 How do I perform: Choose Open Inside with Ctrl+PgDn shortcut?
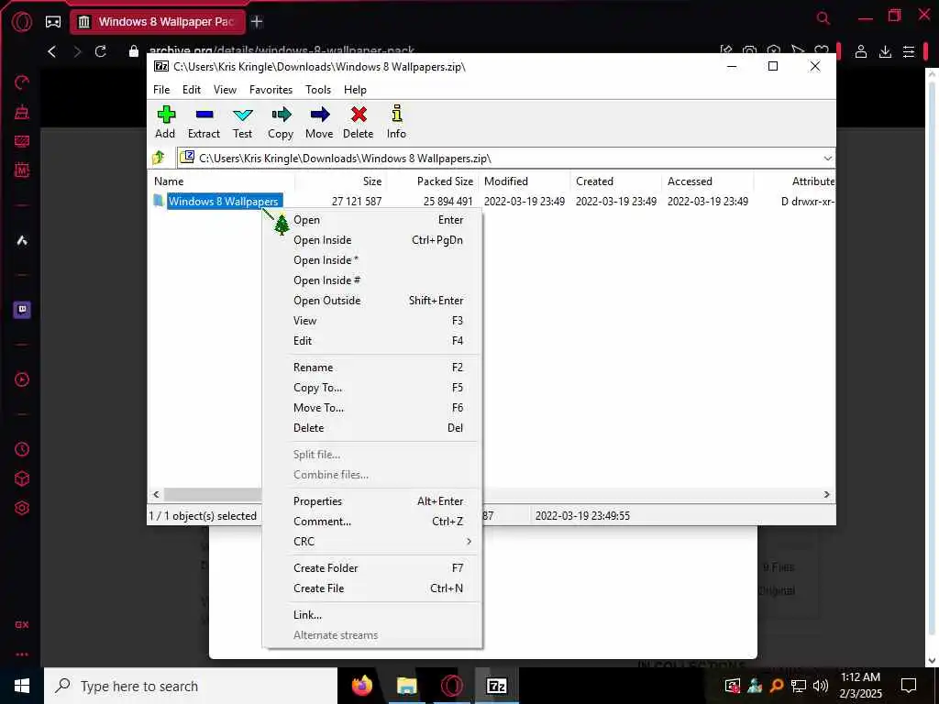[372, 240]
